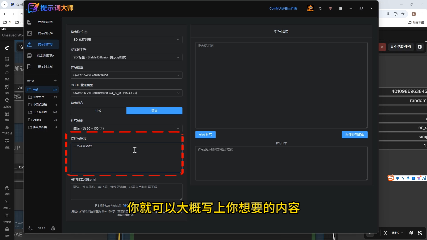The image size is (427, 240).
Task: Open 设置 in ComfyUI sidebar
Action: click(7, 231)
